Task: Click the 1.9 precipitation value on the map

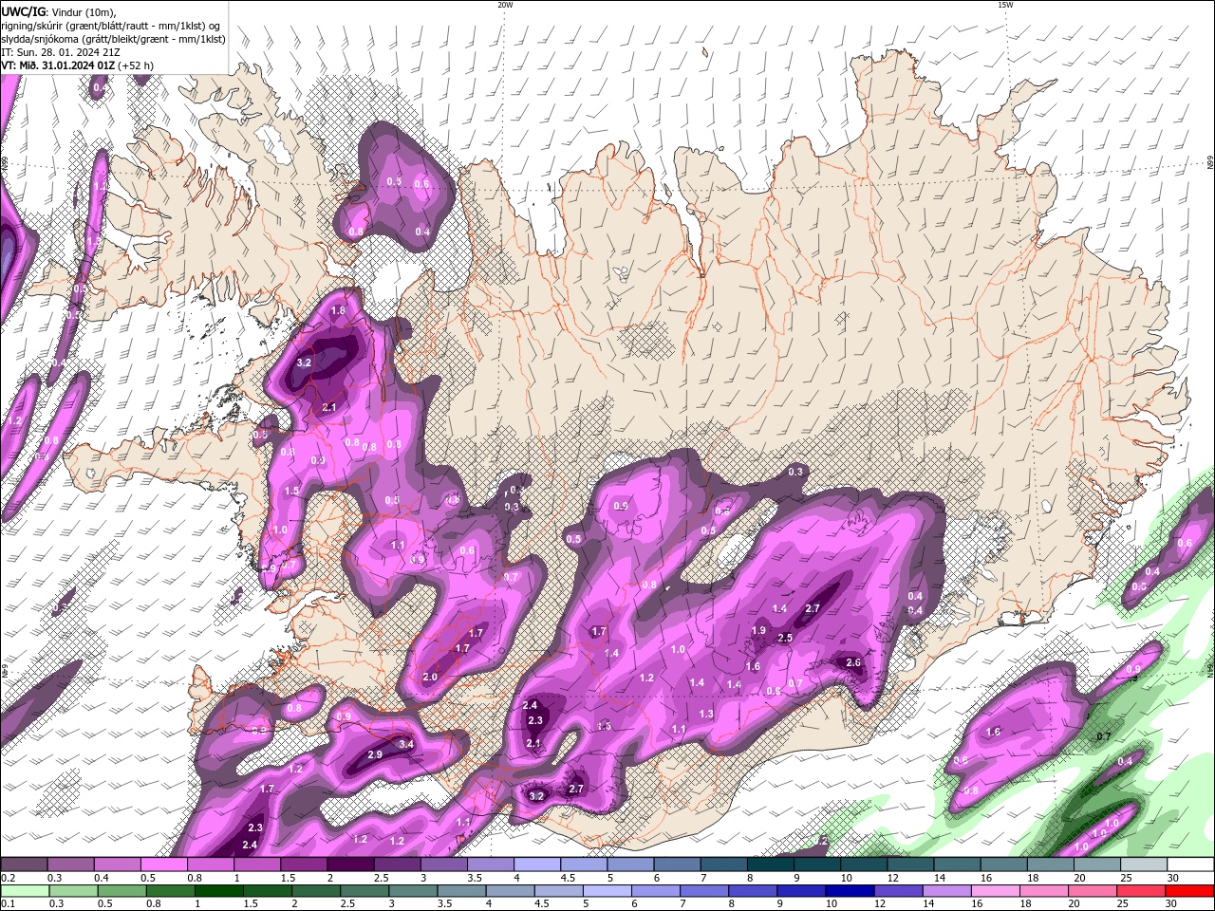Action: tap(758, 630)
